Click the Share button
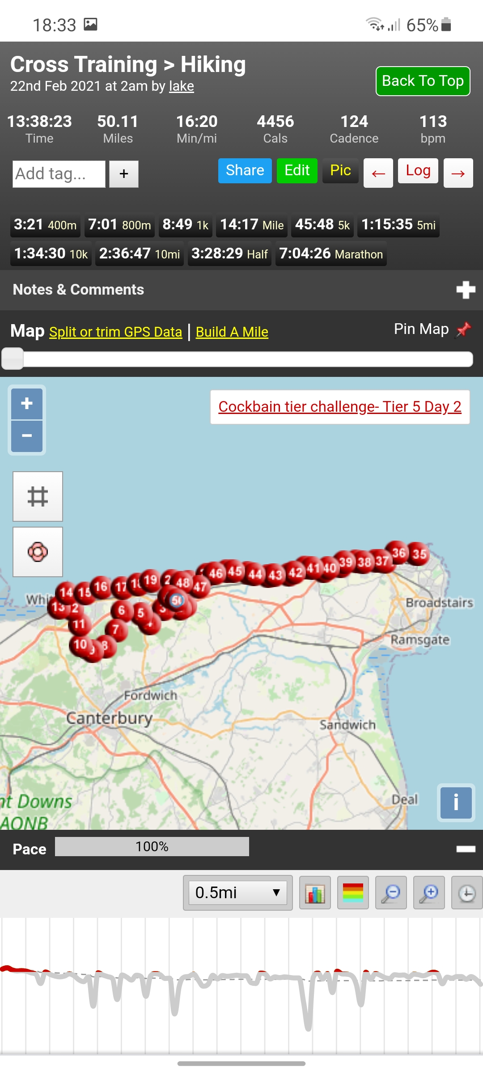Screen dimensions: 483x1073 tap(245, 171)
